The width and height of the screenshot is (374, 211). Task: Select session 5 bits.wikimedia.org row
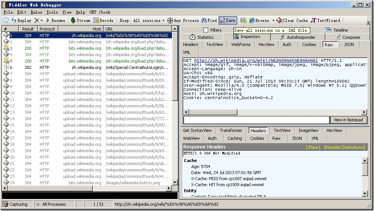pyautogui.click(x=87, y=61)
